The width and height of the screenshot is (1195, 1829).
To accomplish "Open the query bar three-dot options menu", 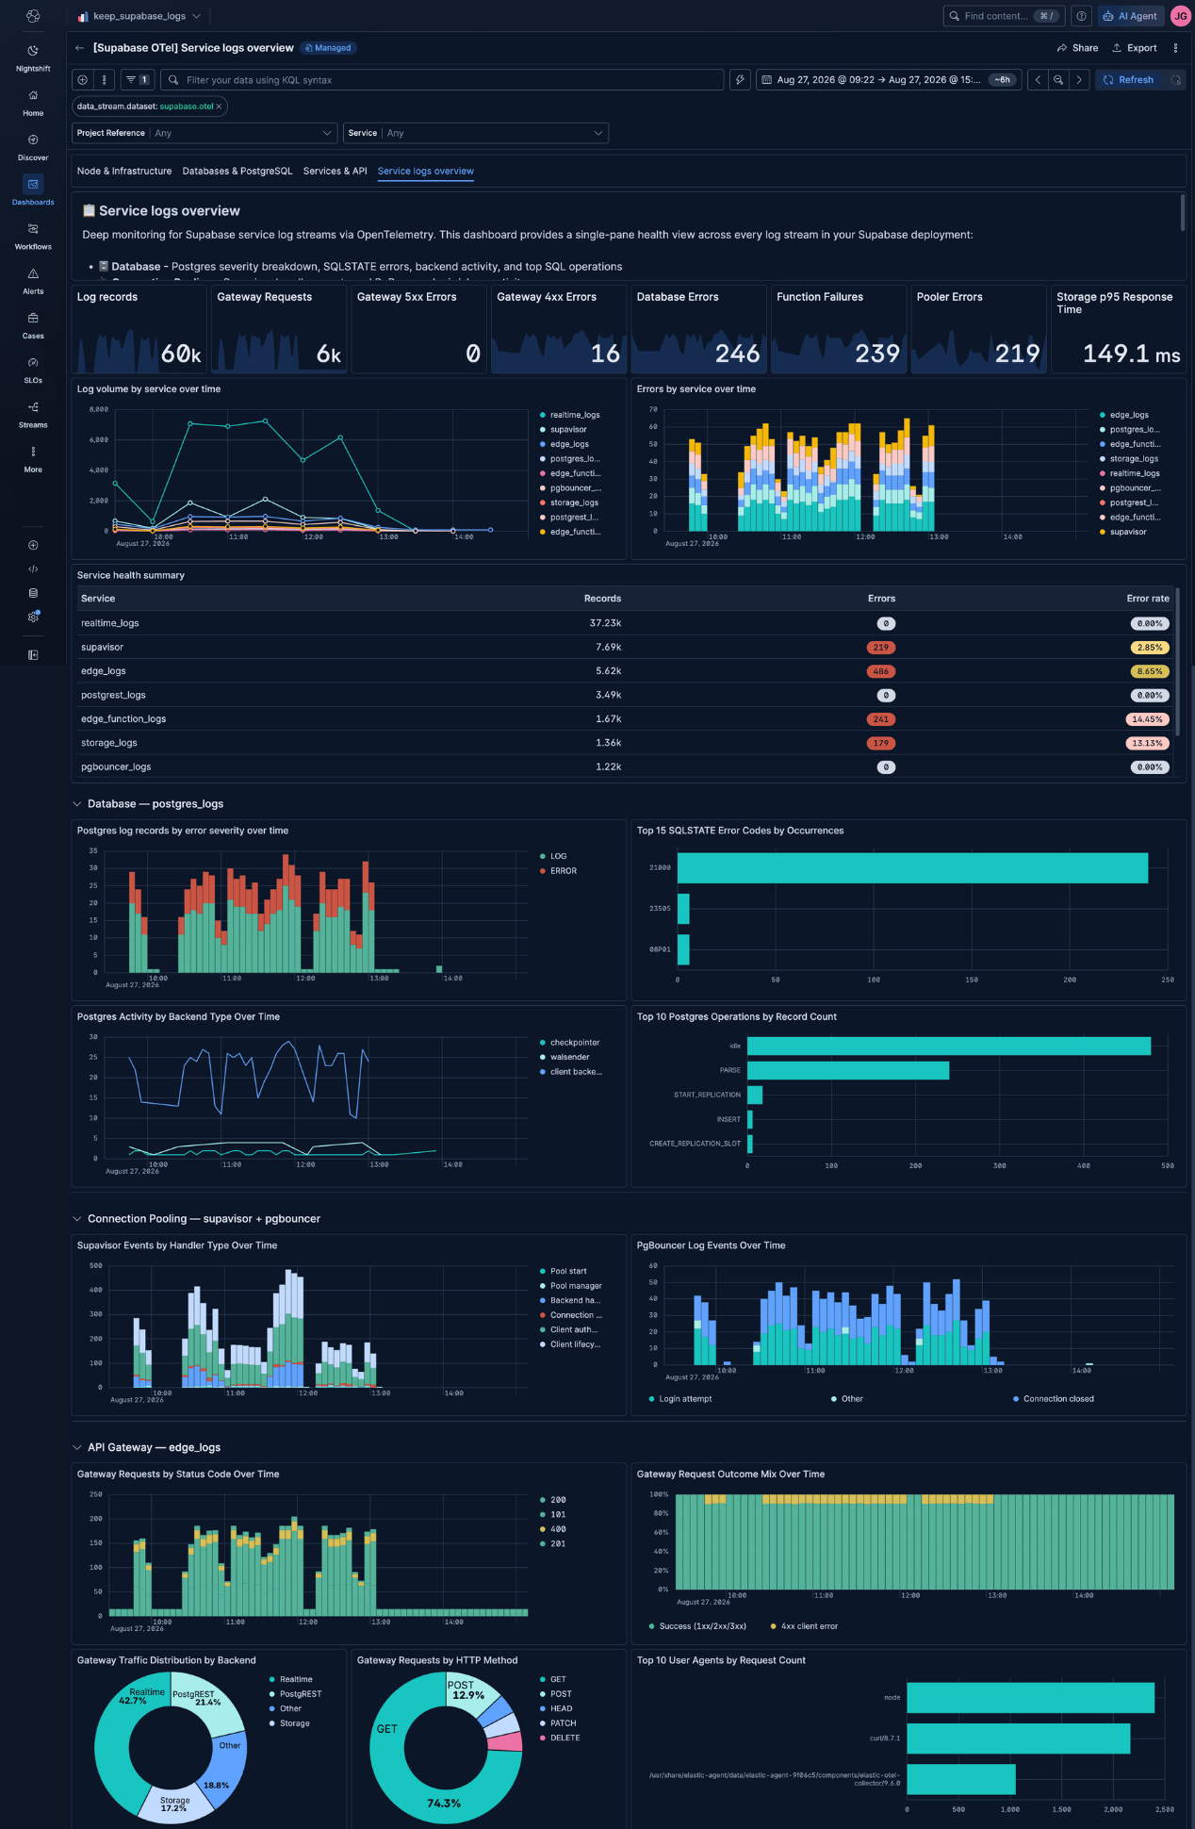I will click(x=105, y=80).
